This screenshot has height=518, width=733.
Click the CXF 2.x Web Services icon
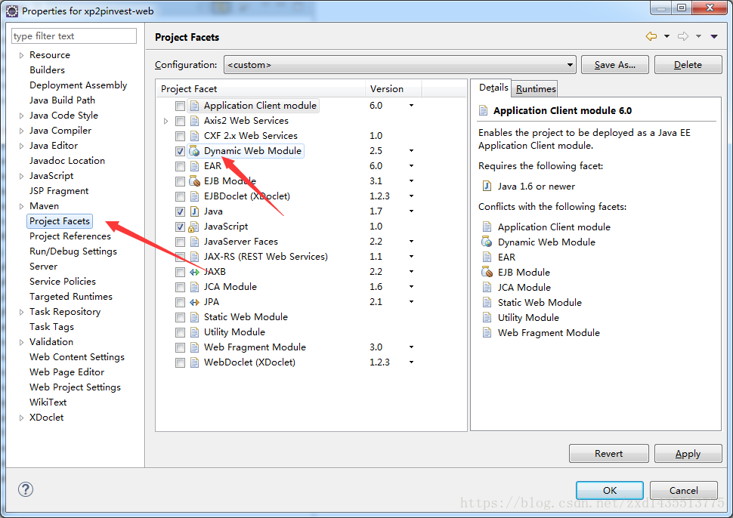pyautogui.click(x=194, y=136)
